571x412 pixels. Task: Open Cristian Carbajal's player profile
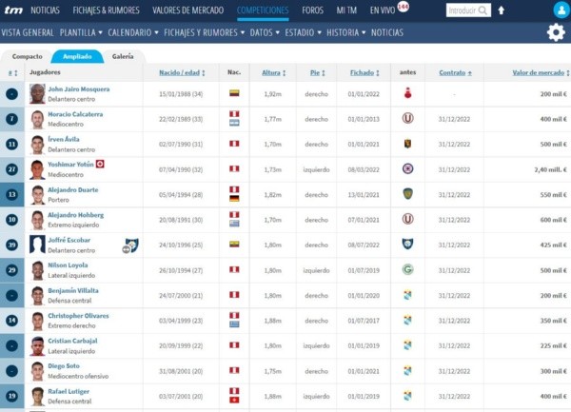tap(73, 341)
